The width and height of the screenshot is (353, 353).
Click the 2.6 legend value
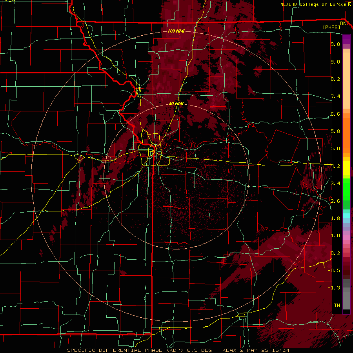(x=335, y=201)
